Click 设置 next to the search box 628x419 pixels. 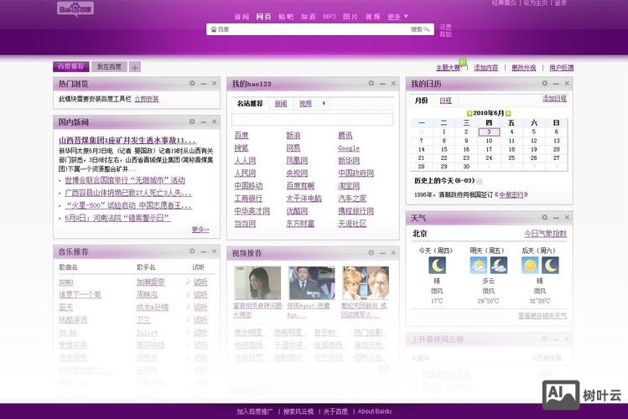(x=445, y=27)
